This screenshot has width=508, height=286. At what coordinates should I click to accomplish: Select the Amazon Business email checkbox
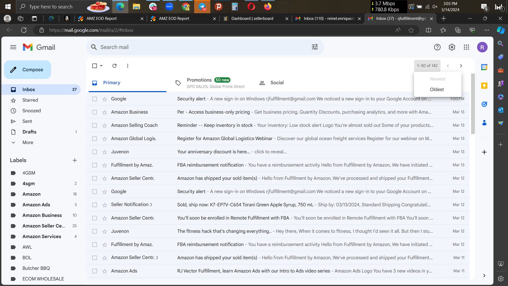coord(94,112)
